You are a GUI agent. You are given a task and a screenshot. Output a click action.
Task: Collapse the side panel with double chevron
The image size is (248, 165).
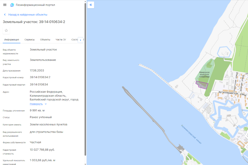point(91,5)
